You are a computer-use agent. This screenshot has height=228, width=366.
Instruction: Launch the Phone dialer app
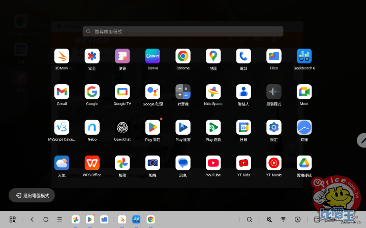(243, 56)
